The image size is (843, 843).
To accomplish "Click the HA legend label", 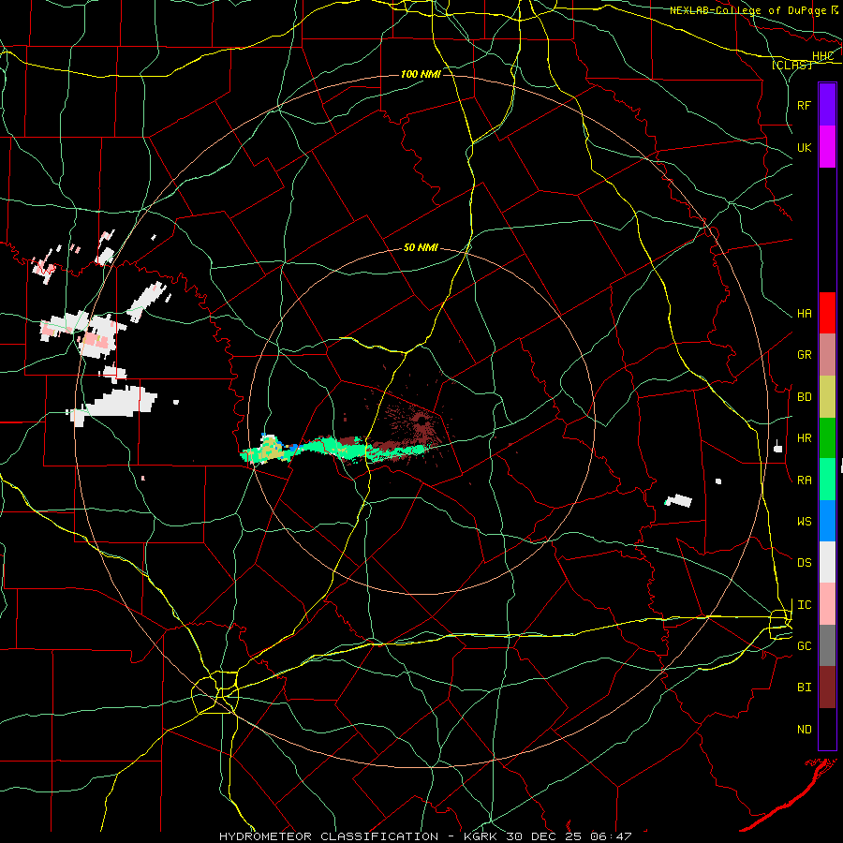I will pos(804,313).
